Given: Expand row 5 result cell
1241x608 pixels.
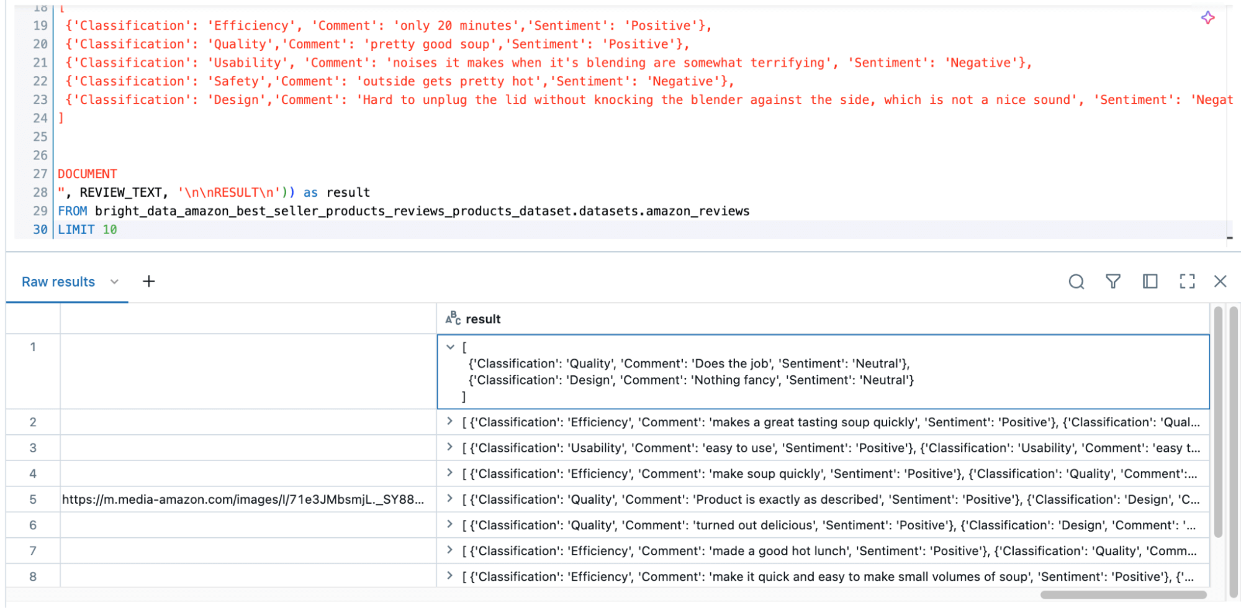Looking at the screenshot, I should [x=450, y=499].
